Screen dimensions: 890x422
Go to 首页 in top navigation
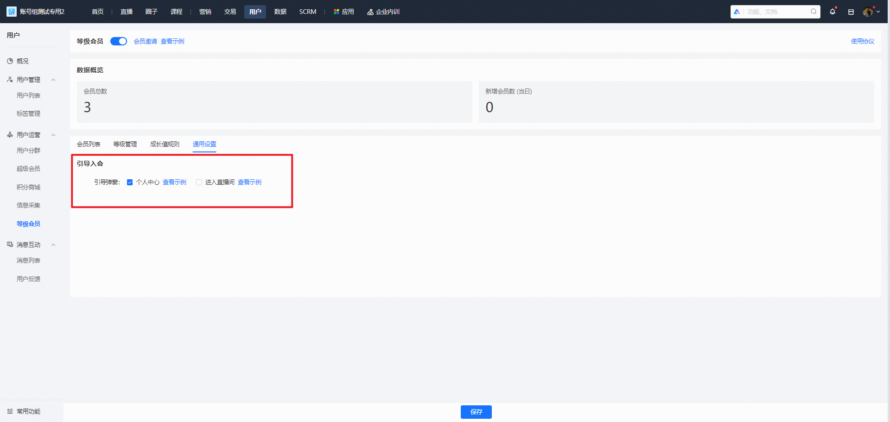(98, 12)
